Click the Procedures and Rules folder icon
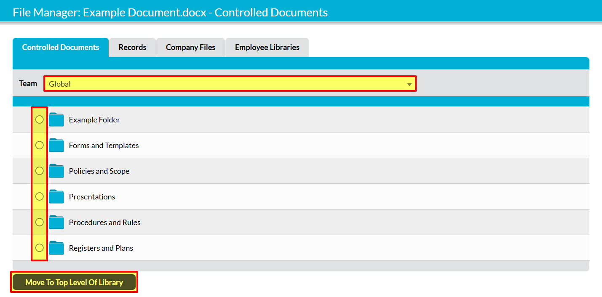Screen dimensions: 602x297 (56, 223)
